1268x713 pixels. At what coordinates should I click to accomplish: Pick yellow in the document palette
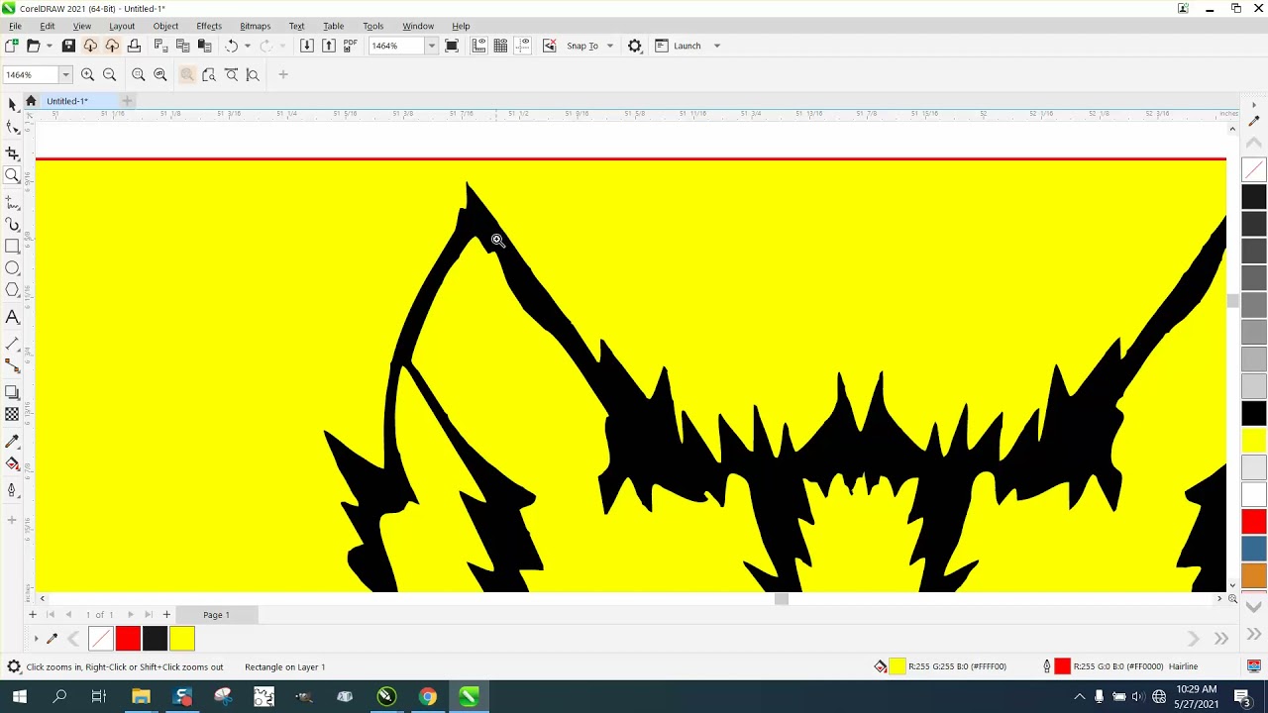pyautogui.click(x=182, y=639)
